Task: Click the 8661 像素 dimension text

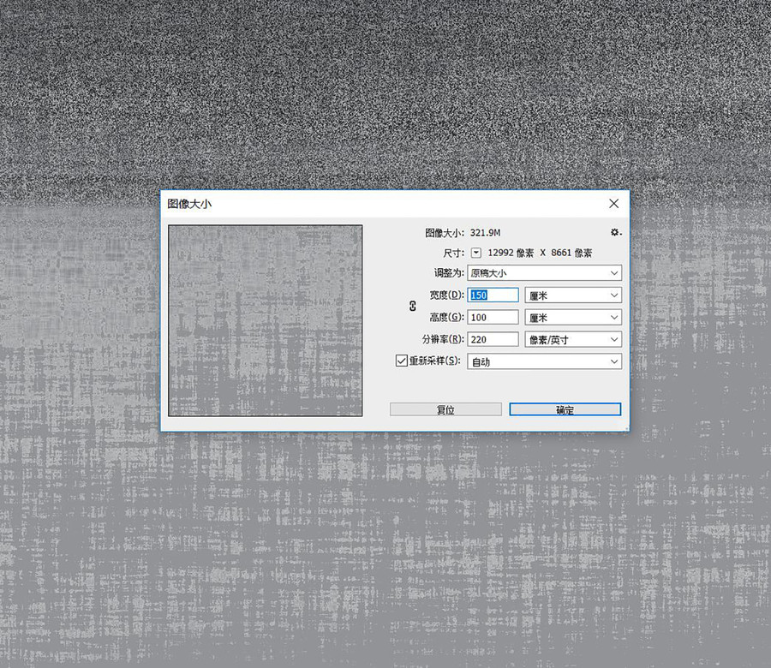Action: [571, 253]
